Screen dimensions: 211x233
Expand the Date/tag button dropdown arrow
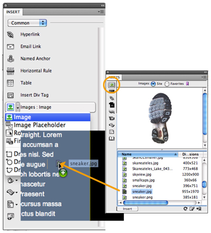click(16, 192)
